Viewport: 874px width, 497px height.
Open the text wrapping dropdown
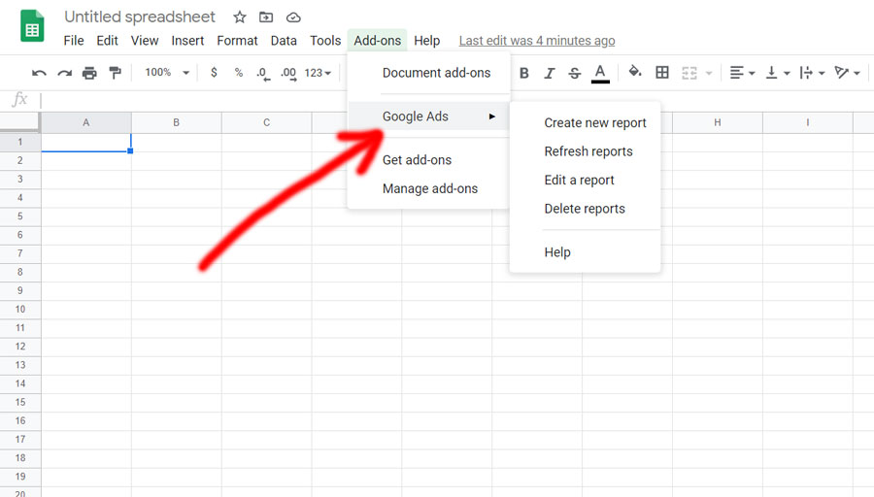click(812, 73)
